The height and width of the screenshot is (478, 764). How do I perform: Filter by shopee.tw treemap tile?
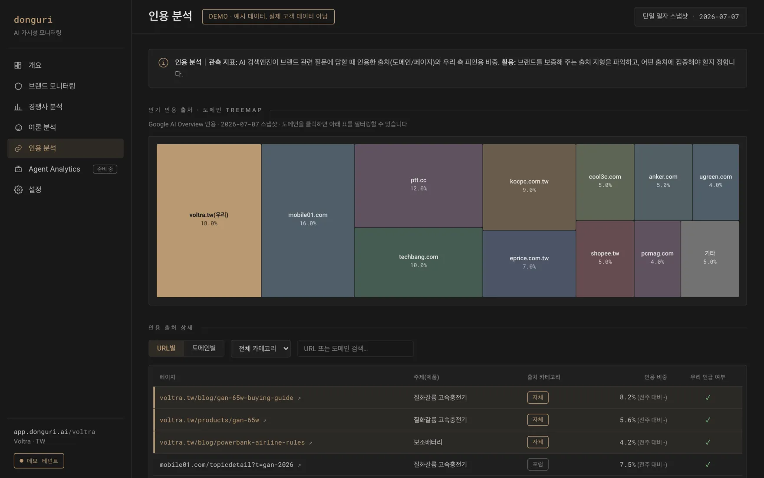(x=605, y=259)
